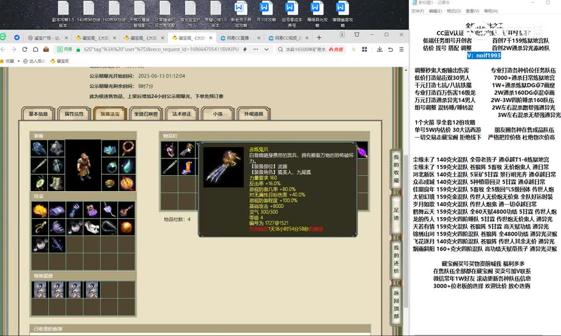Screen dimensions: 561x336
Task: Select the orange bead necklace equipment icon
Action: pyautogui.click(x=127, y=148)
